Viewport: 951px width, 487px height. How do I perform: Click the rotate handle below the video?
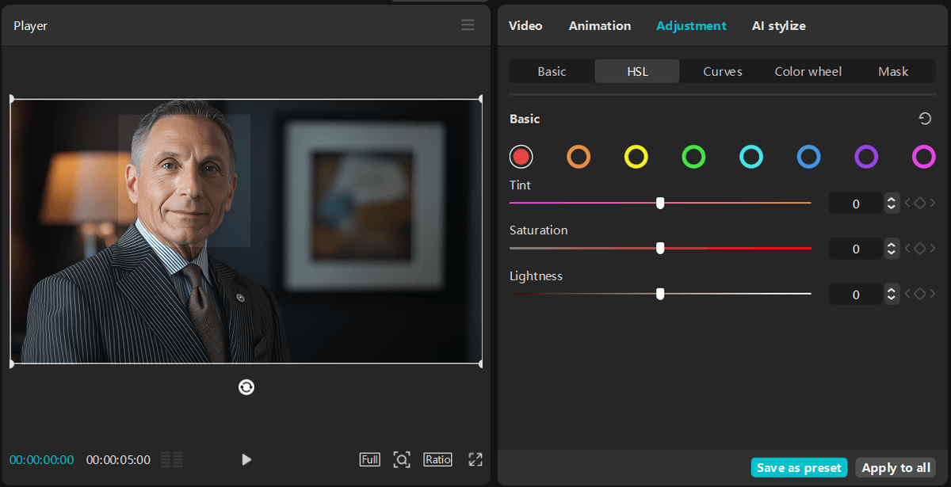click(x=246, y=386)
